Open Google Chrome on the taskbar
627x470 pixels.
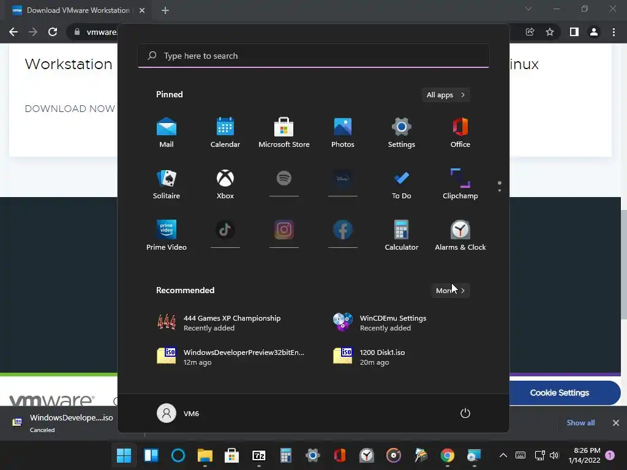(x=448, y=455)
